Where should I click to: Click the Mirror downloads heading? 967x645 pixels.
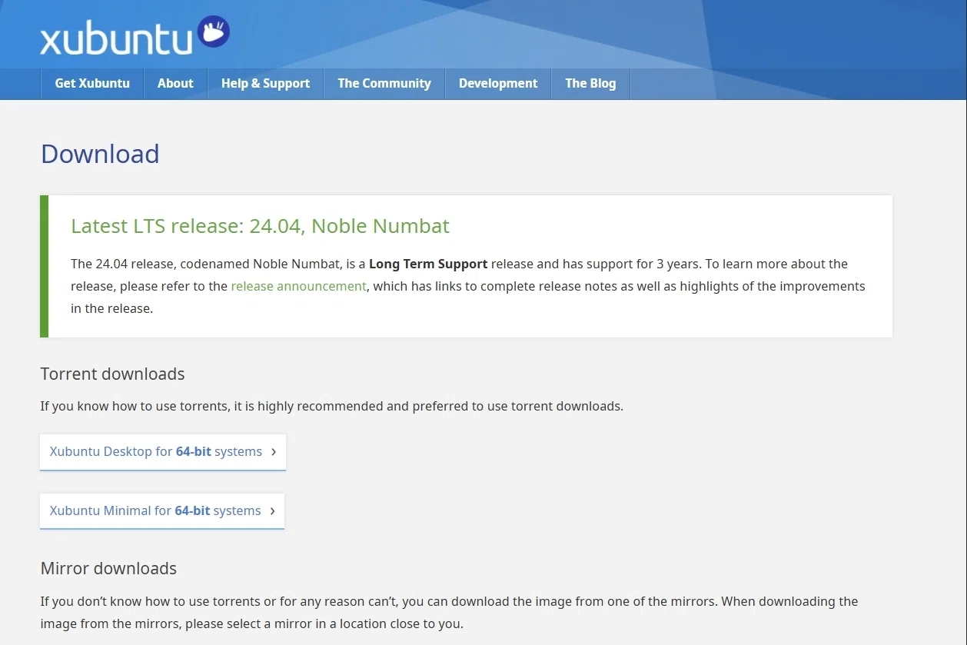[x=108, y=569]
